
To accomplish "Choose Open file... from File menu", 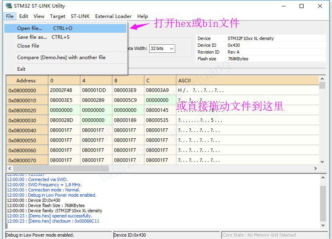I will pyautogui.click(x=66, y=28).
